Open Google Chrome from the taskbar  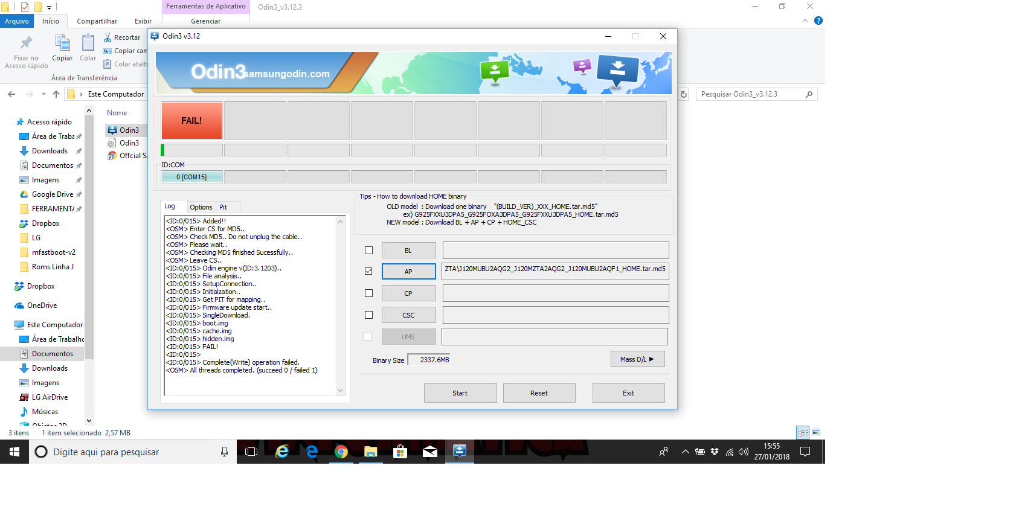click(x=341, y=452)
